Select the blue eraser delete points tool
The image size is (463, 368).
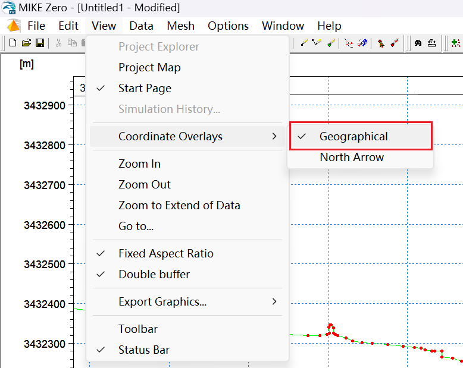(362, 43)
